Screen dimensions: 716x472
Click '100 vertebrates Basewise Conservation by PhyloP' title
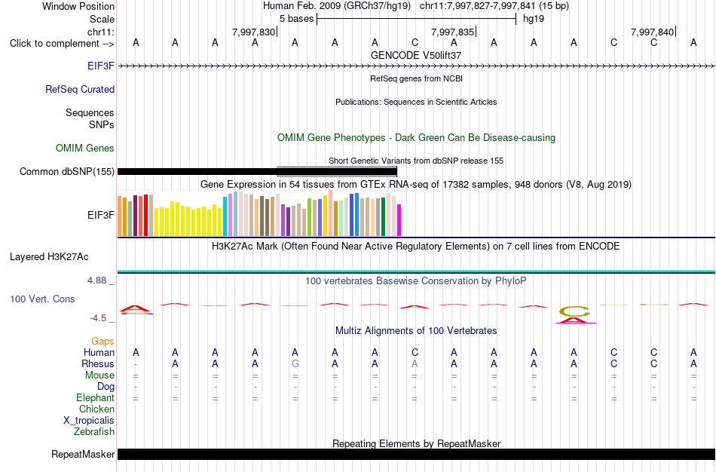click(416, 281)
